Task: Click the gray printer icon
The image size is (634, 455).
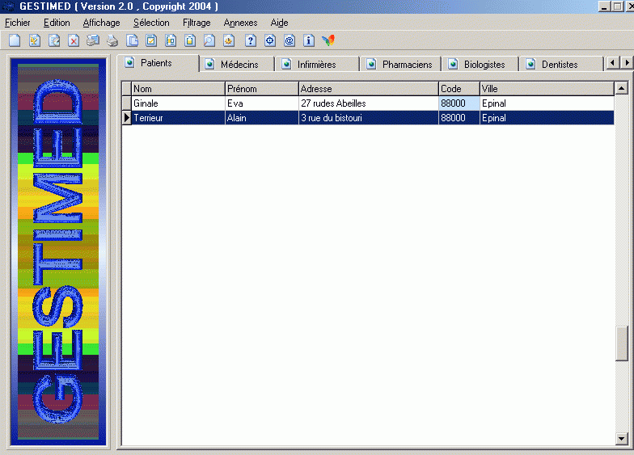Action: [112, 40]
